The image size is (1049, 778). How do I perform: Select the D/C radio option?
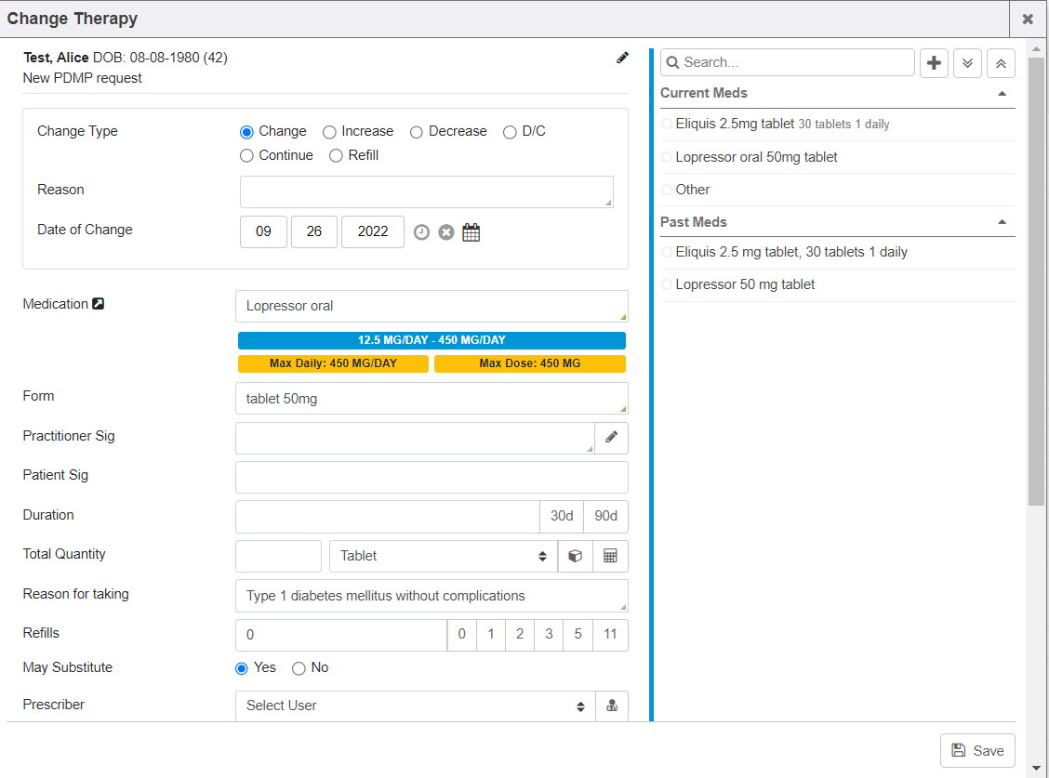510,132
